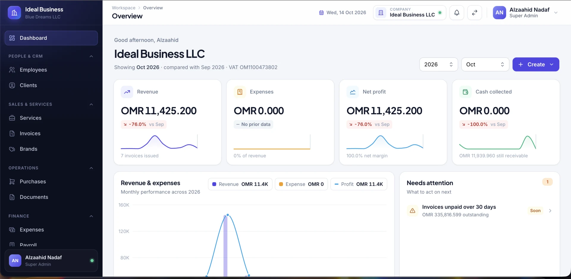Viewport: 571px width, 279px height.
Task: Open the user menu chevron in header
Action: point(556,13)
